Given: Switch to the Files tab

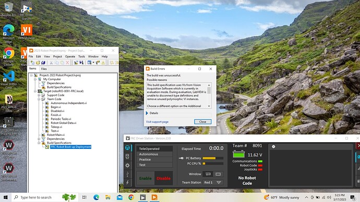Looking at the screenshot, I should click(44, 69).
